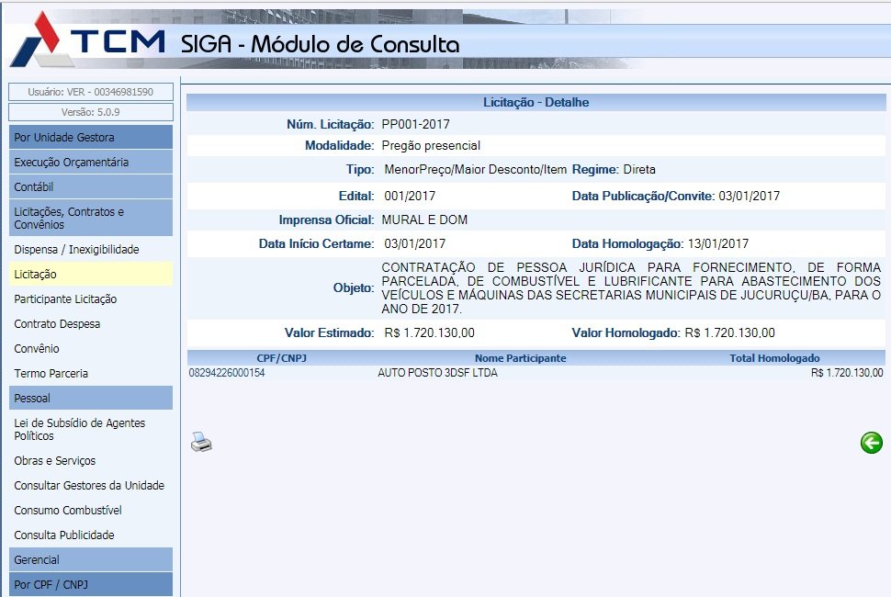Go to Contrato Despesa
The height and width of the screenshot is (597, 891).
pos(57,324)
